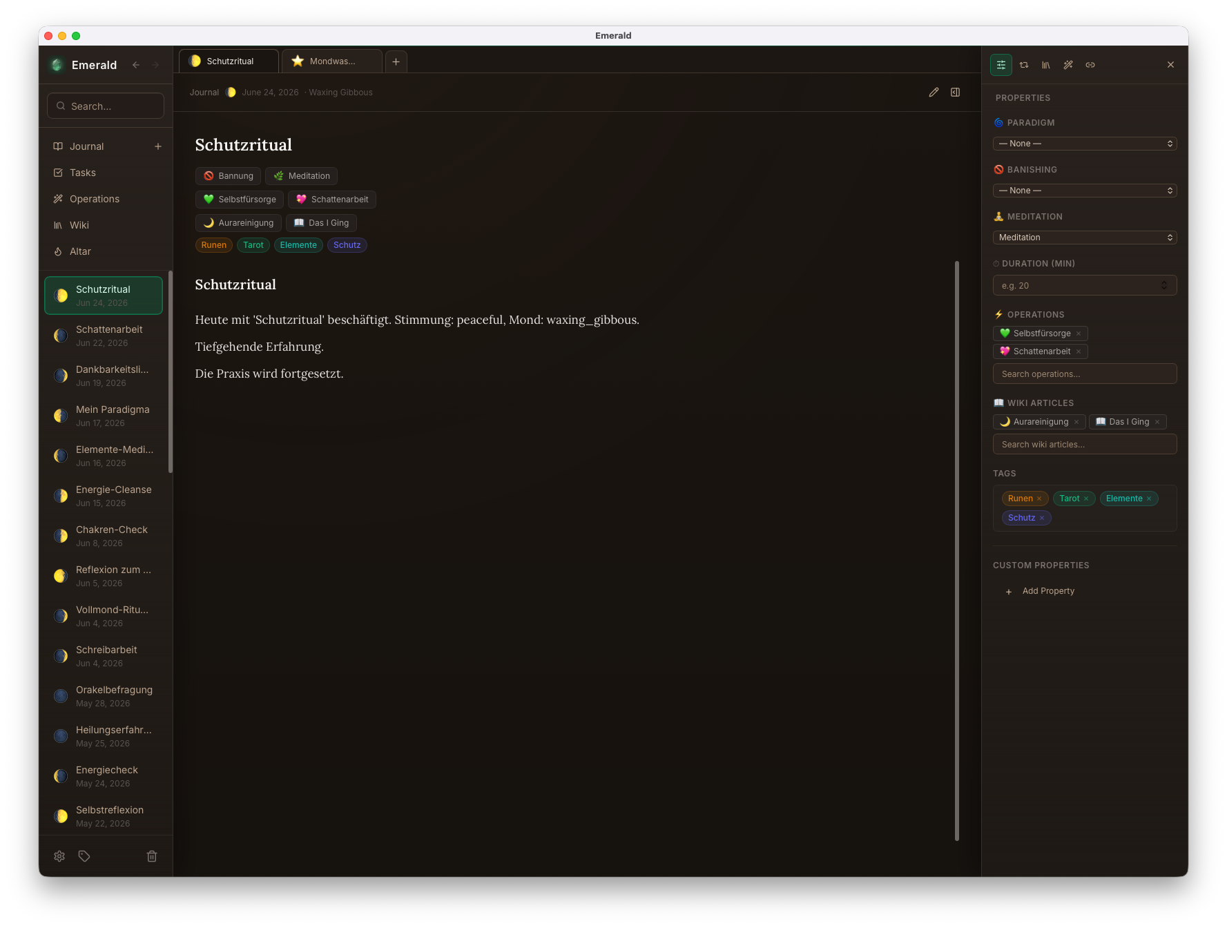Open Elemente-Medi... entry from Jun 16
The width and height of the screenshot is (1227, 928).
104,456
